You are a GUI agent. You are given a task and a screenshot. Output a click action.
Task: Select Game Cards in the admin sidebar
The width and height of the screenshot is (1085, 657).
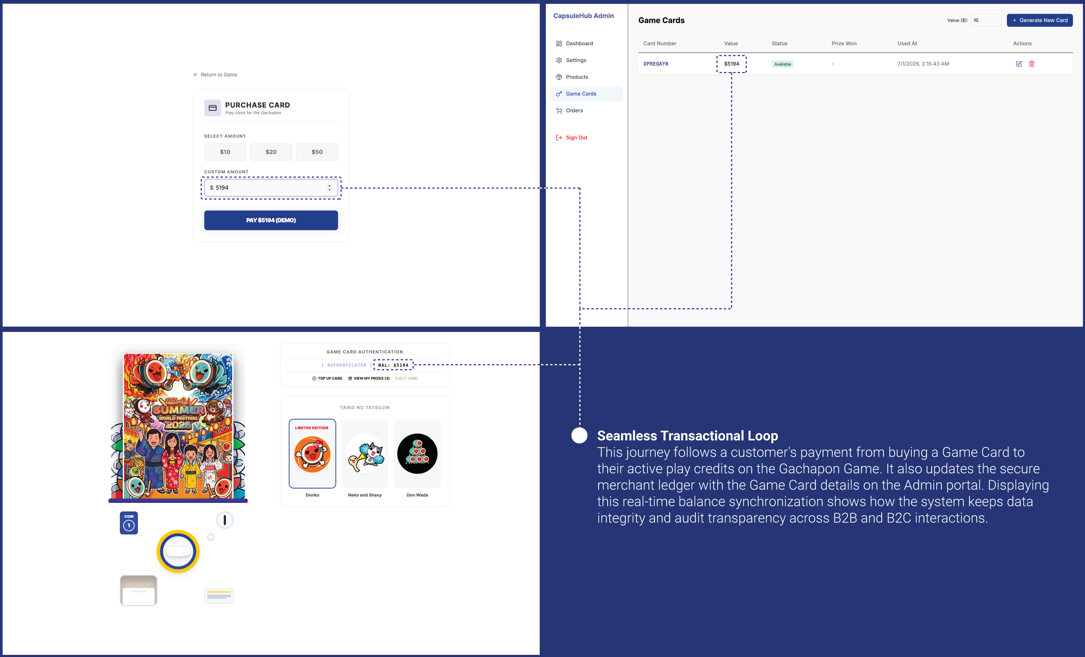(x=586, y=94)
